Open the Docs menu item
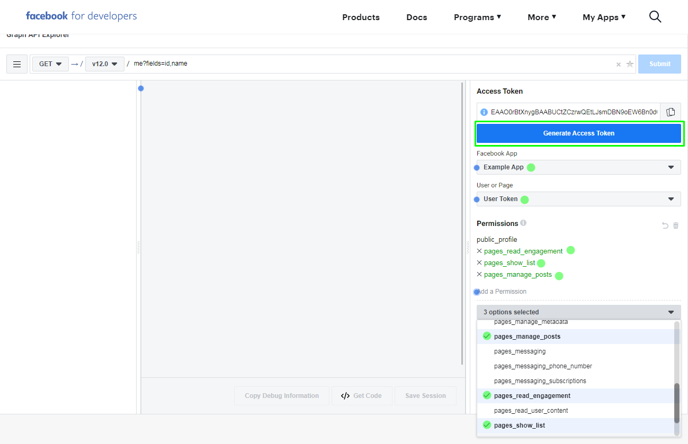The image size is (688, 444). [417, 17]
